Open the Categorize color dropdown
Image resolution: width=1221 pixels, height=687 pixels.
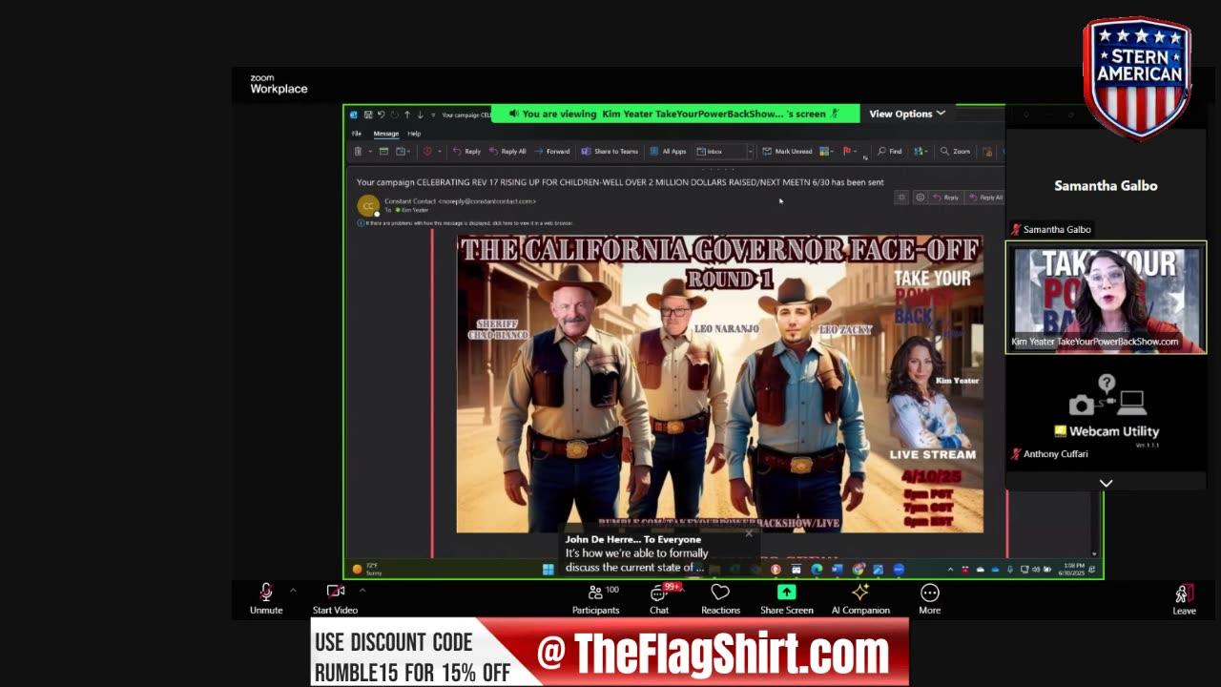pyautogui.click(x=827, y=151)
